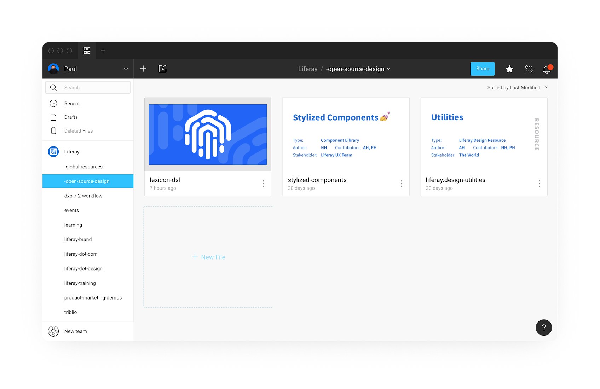Open the liferay-dot-com project
Viewport: 600px width, 389px height.
click(x=88, y=254)
